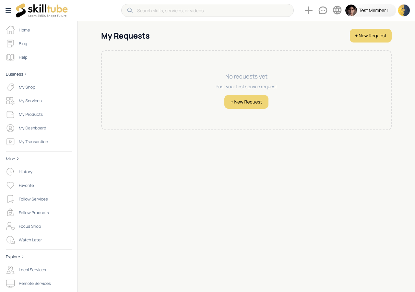Viewport: 415px width, 292px height.
Task: Open Watch Later label
Action: point(30,240)
